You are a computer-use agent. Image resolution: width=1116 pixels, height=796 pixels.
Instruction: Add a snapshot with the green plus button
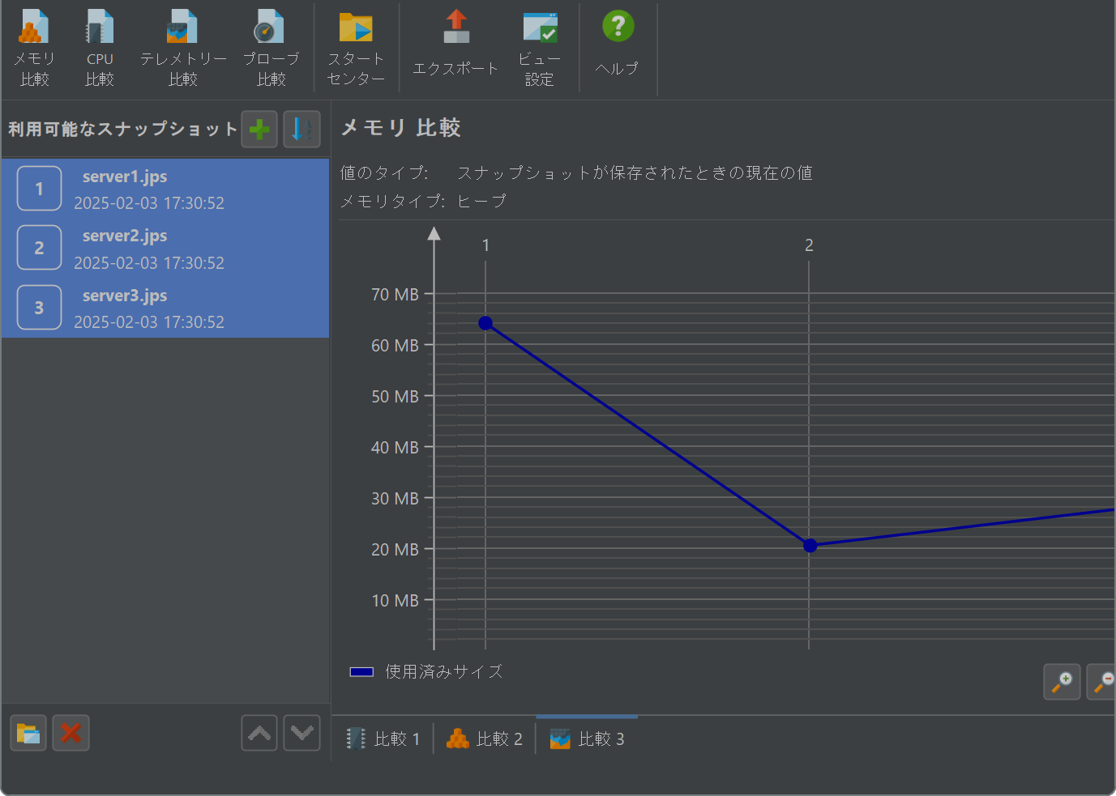[x=259, y=130]
